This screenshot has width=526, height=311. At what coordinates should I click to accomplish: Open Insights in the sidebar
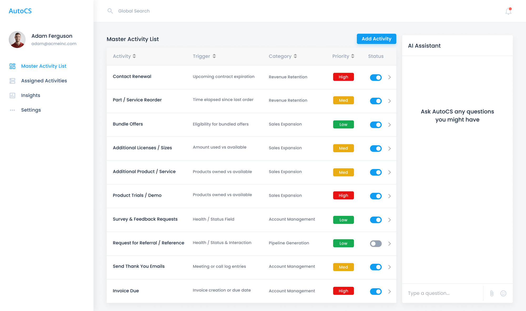[31, 95]
